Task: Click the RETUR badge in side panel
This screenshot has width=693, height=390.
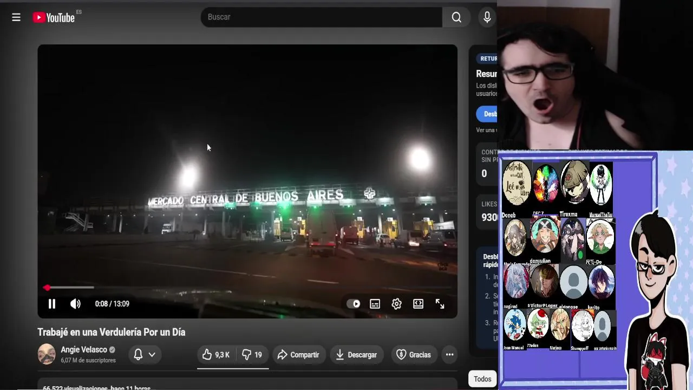Action: tap(487, 58)
